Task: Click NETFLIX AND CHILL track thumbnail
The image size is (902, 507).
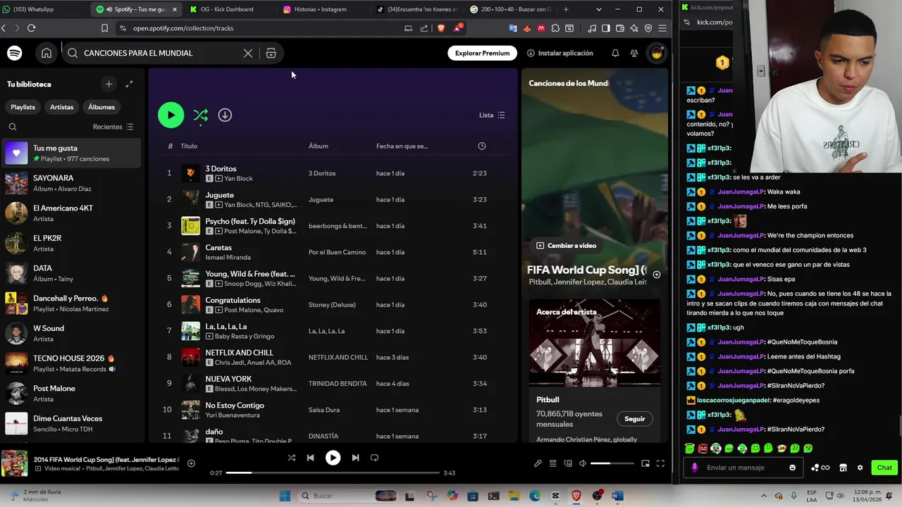Action: [190, 357]
